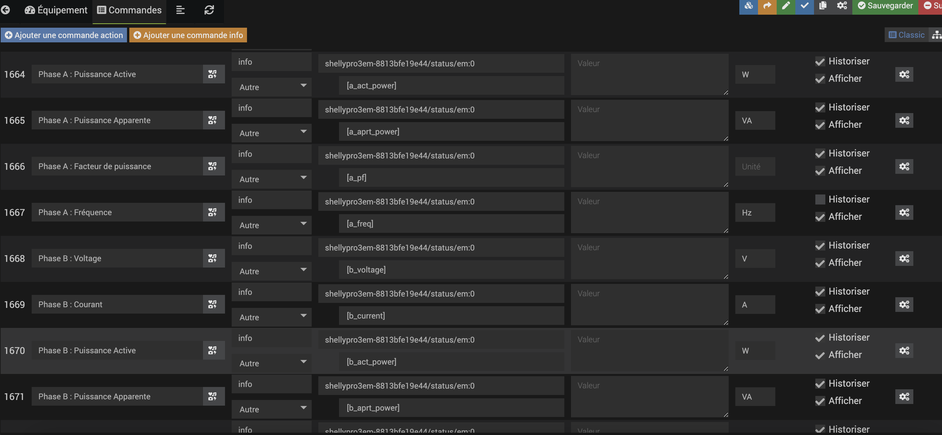Choose icon for Phase B Voltage
Screen dimensions: 942x435
[212, 258]
